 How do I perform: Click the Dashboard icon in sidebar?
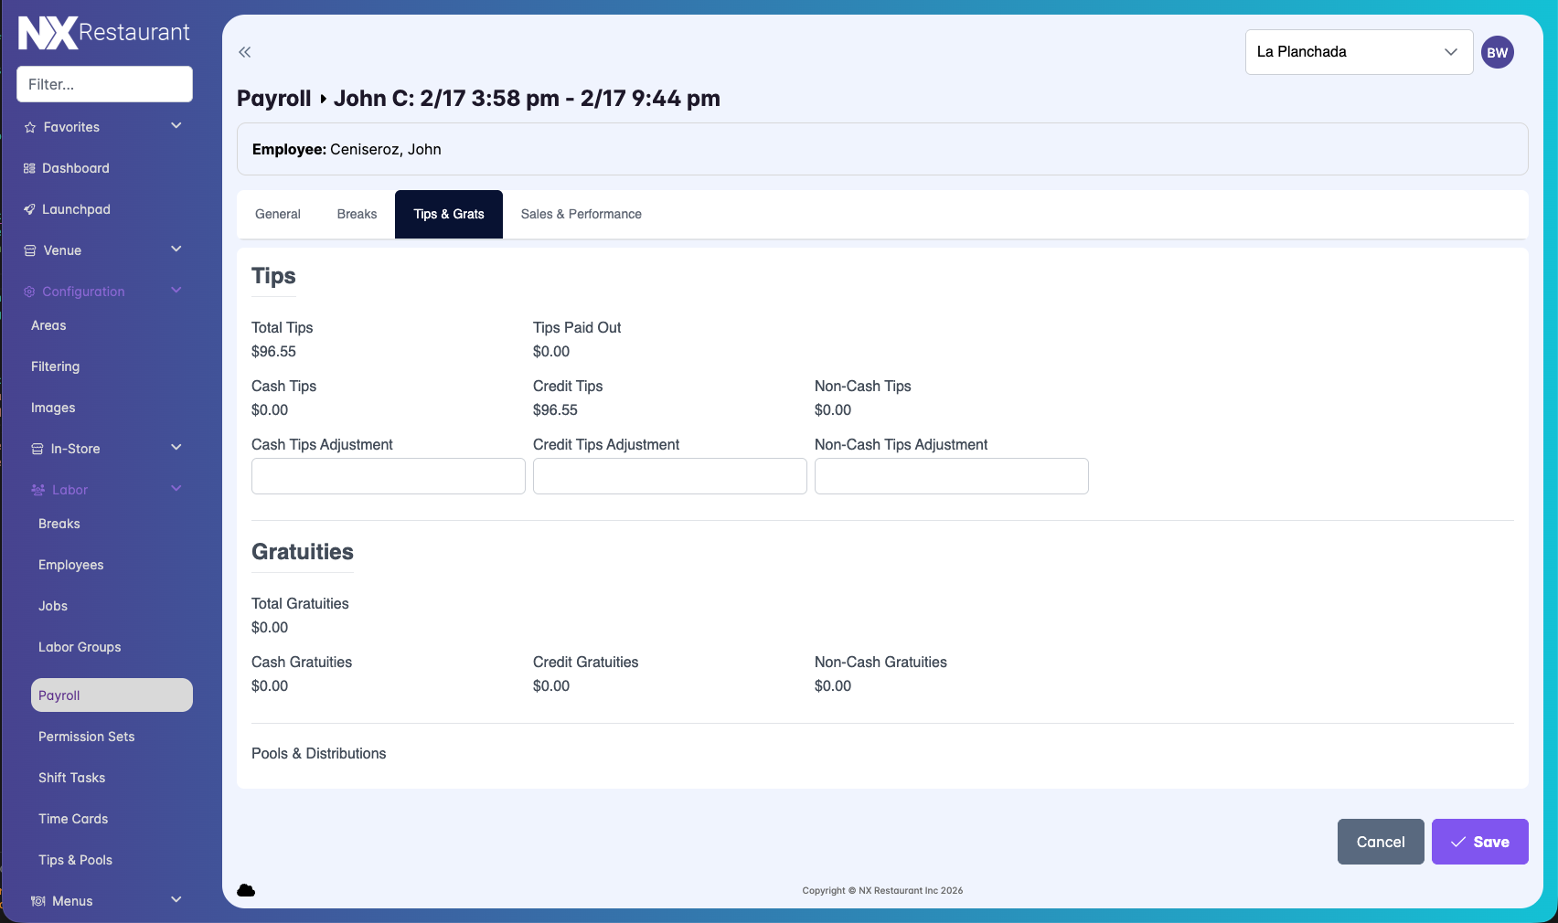click(x=29, y=168)
